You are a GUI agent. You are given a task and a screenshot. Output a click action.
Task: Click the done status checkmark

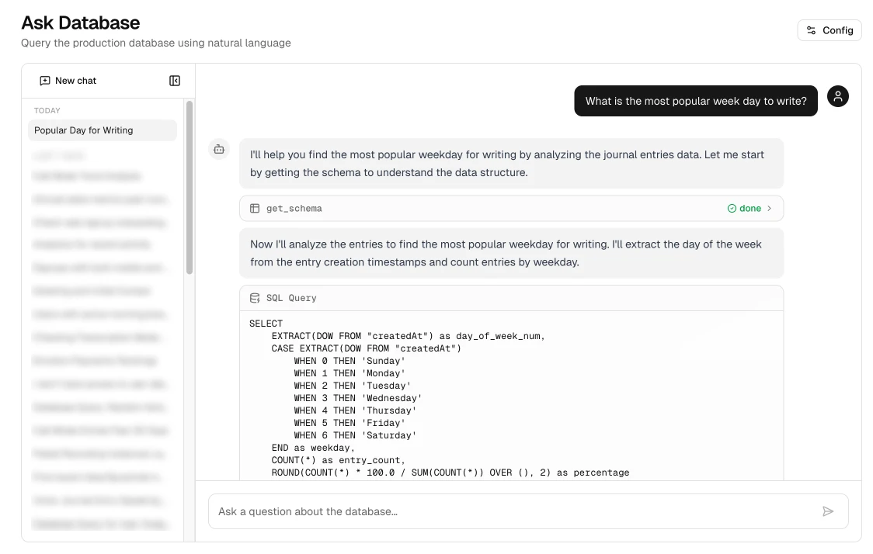(732, 208)
